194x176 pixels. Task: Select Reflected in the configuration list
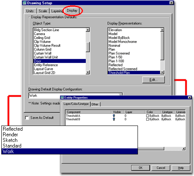(69, 129)
